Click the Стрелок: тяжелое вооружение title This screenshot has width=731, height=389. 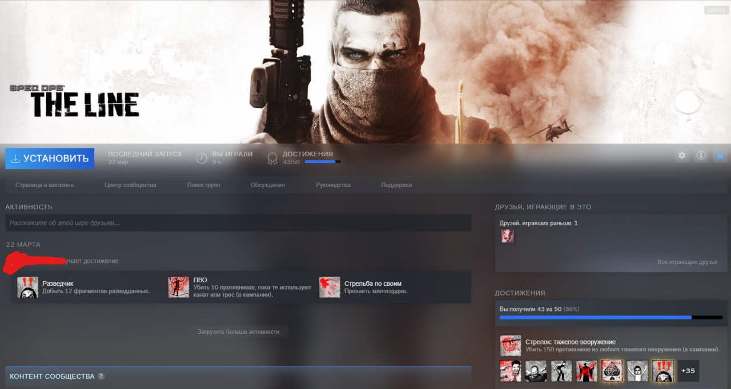point(571,342)
